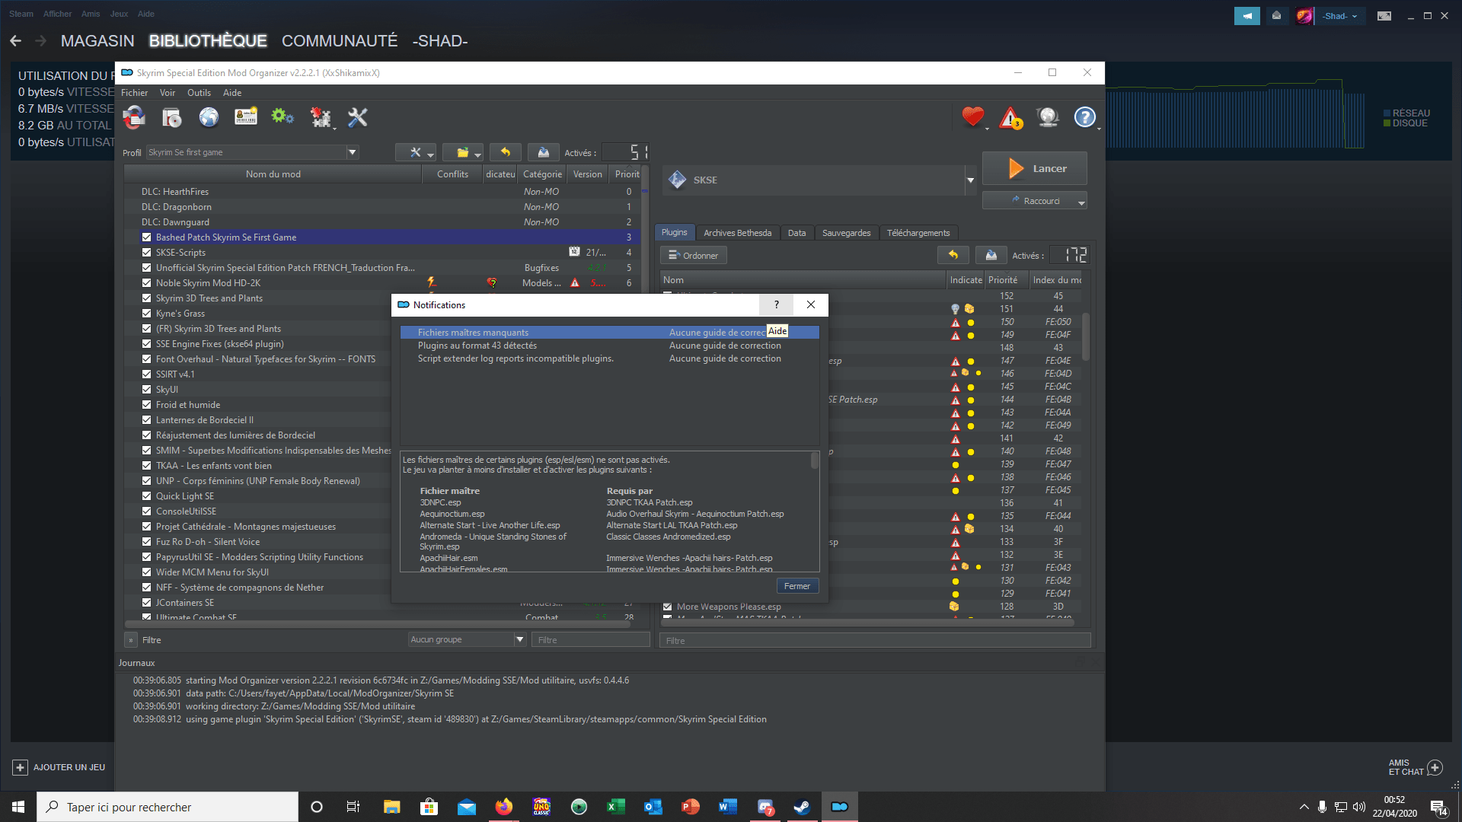Disable the Quick Light SE mod checkbox
Viewport: 1462px width, 822px height.
[146, 496]
